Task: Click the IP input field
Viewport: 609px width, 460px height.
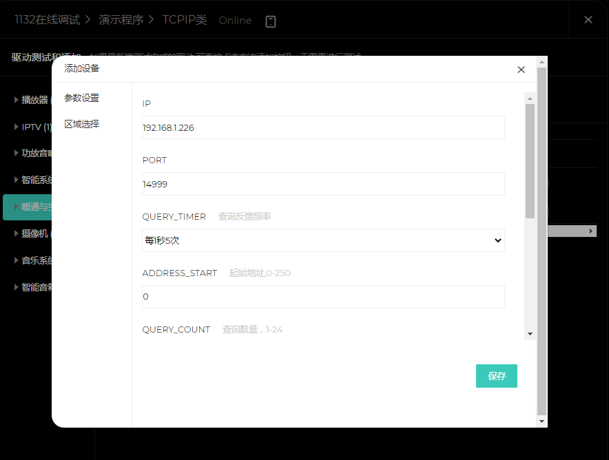Action: point(323,127)
